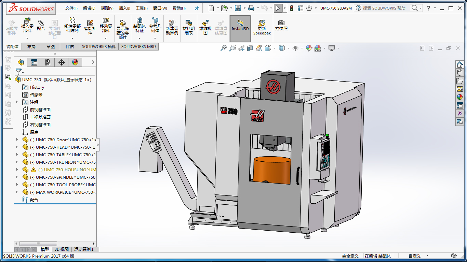This screenshot has width=467, height=262.
Task: Expand the UMC-750-HEAD component node
Action: (x=17, y=147)
